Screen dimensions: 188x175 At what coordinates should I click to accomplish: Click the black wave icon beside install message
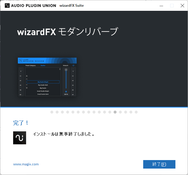pos(20,138)
